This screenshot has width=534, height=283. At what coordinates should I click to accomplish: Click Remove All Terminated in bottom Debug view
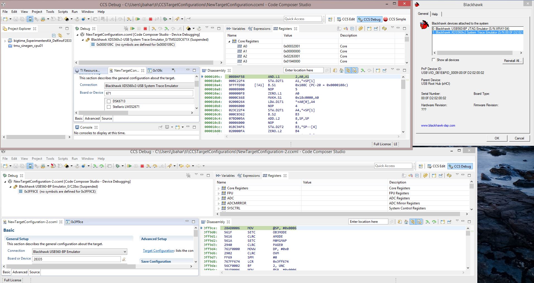(x=188, y=175)
